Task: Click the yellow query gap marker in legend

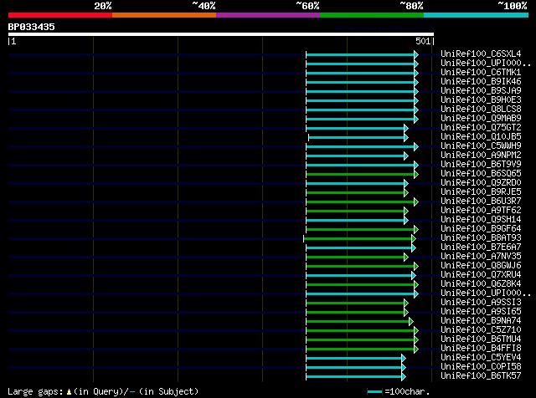Action: click(69, 392)
